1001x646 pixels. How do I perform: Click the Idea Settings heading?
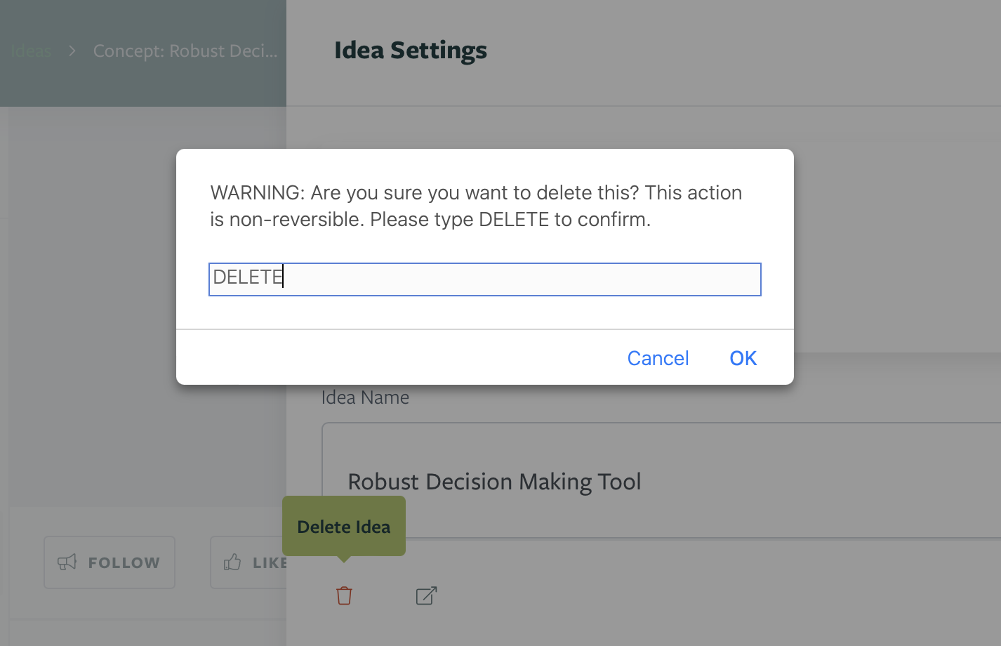pos(411,51)
